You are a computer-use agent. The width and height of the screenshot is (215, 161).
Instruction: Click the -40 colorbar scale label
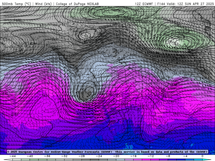point(30,156)
